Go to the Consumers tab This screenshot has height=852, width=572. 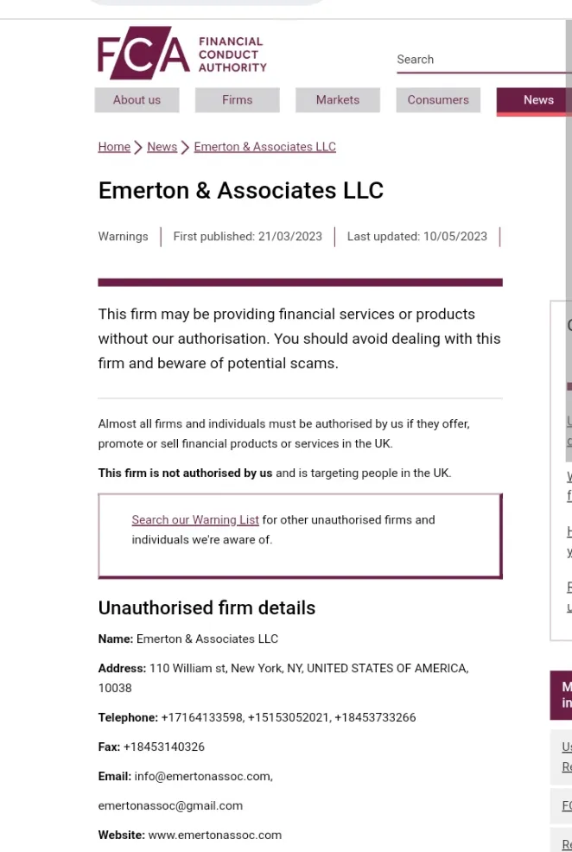click(x=438, y=100)
